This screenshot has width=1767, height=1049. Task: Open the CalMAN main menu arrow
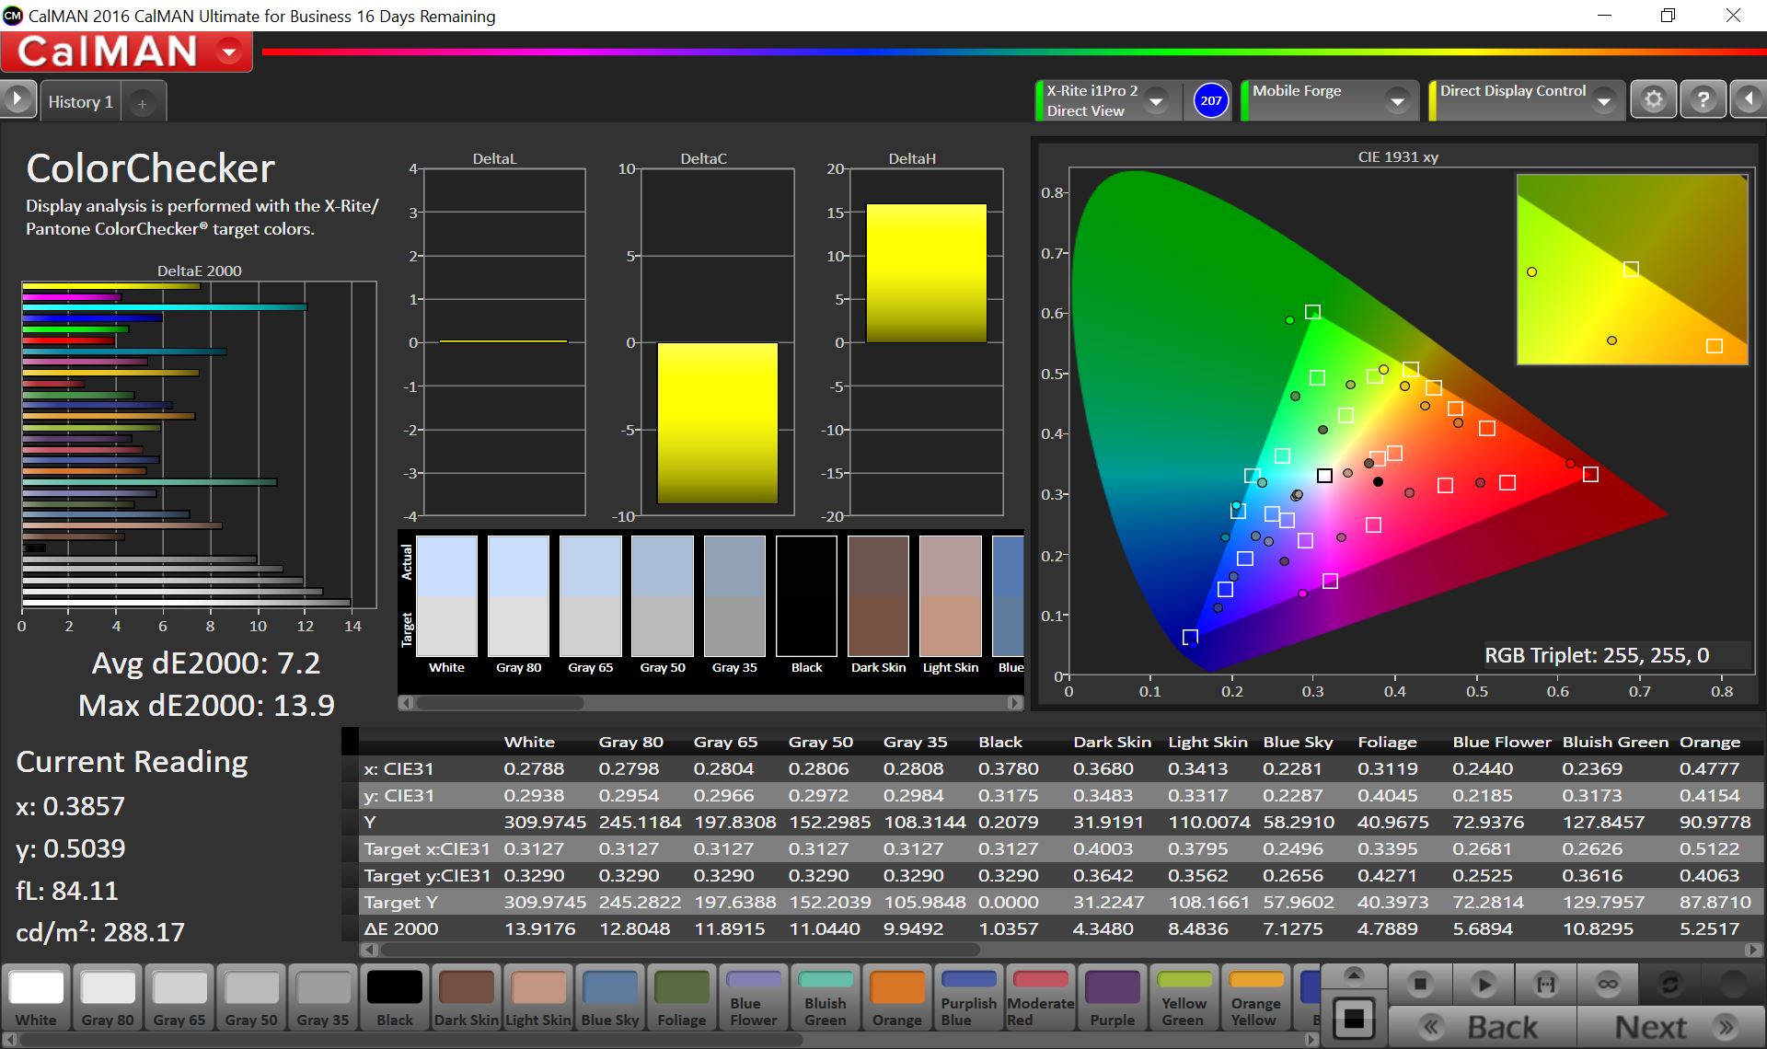229,52
